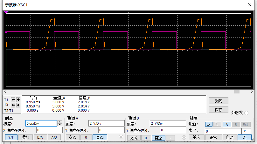Switch to A/B display mode
Viewport: 257px width, 144px height.
[x=54, y=137]
